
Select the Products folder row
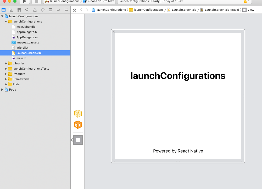coord(35,74)
